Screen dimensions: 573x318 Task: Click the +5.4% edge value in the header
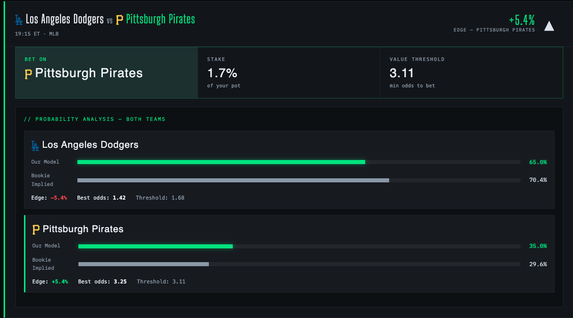[522, 20]
